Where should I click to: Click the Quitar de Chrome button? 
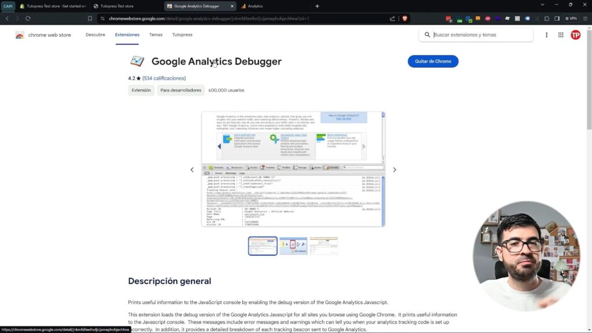coord(433,61)
